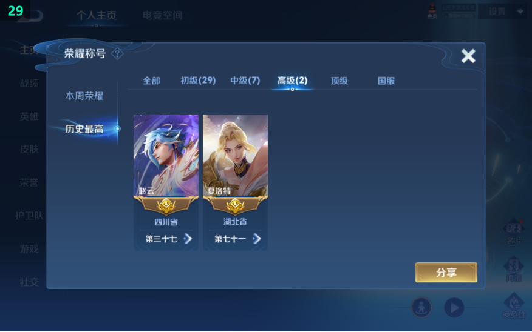Screen dimensions: 532x332
Task: Expand the 第七十一 ranking arrow
Action: pos(257,239)
